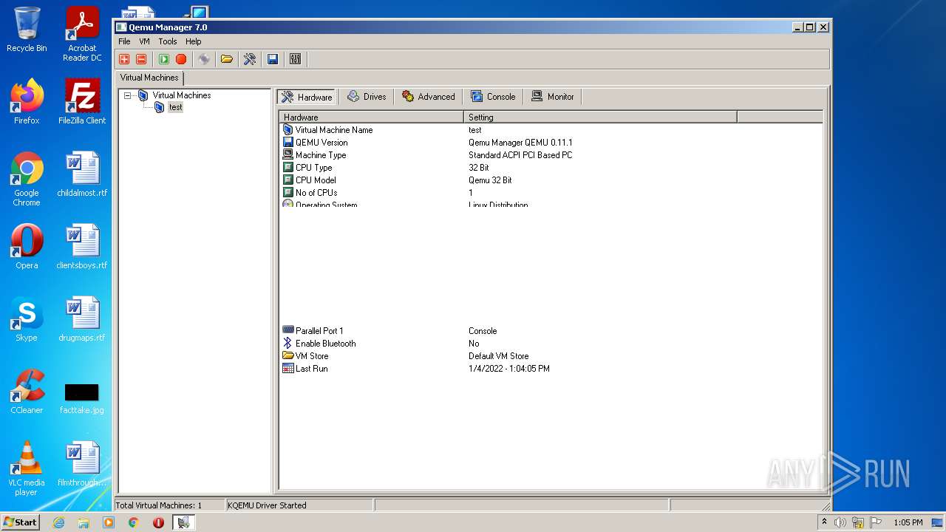This screenshot has width=946, height=532.
Task: Switch to the Console tab
Action: [x=493, y=97]
